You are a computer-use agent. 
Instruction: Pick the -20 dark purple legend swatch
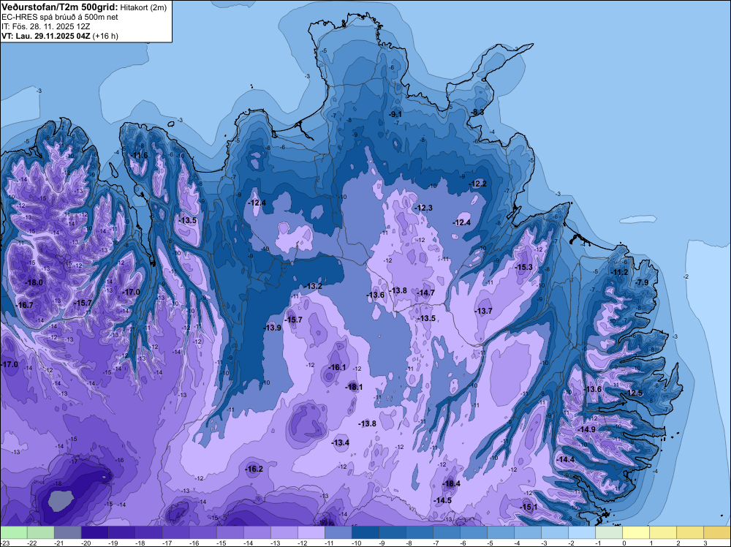(x=94, y=532)
